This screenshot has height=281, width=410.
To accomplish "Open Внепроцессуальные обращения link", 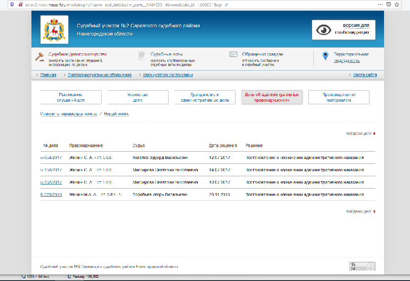I will 99,75.
